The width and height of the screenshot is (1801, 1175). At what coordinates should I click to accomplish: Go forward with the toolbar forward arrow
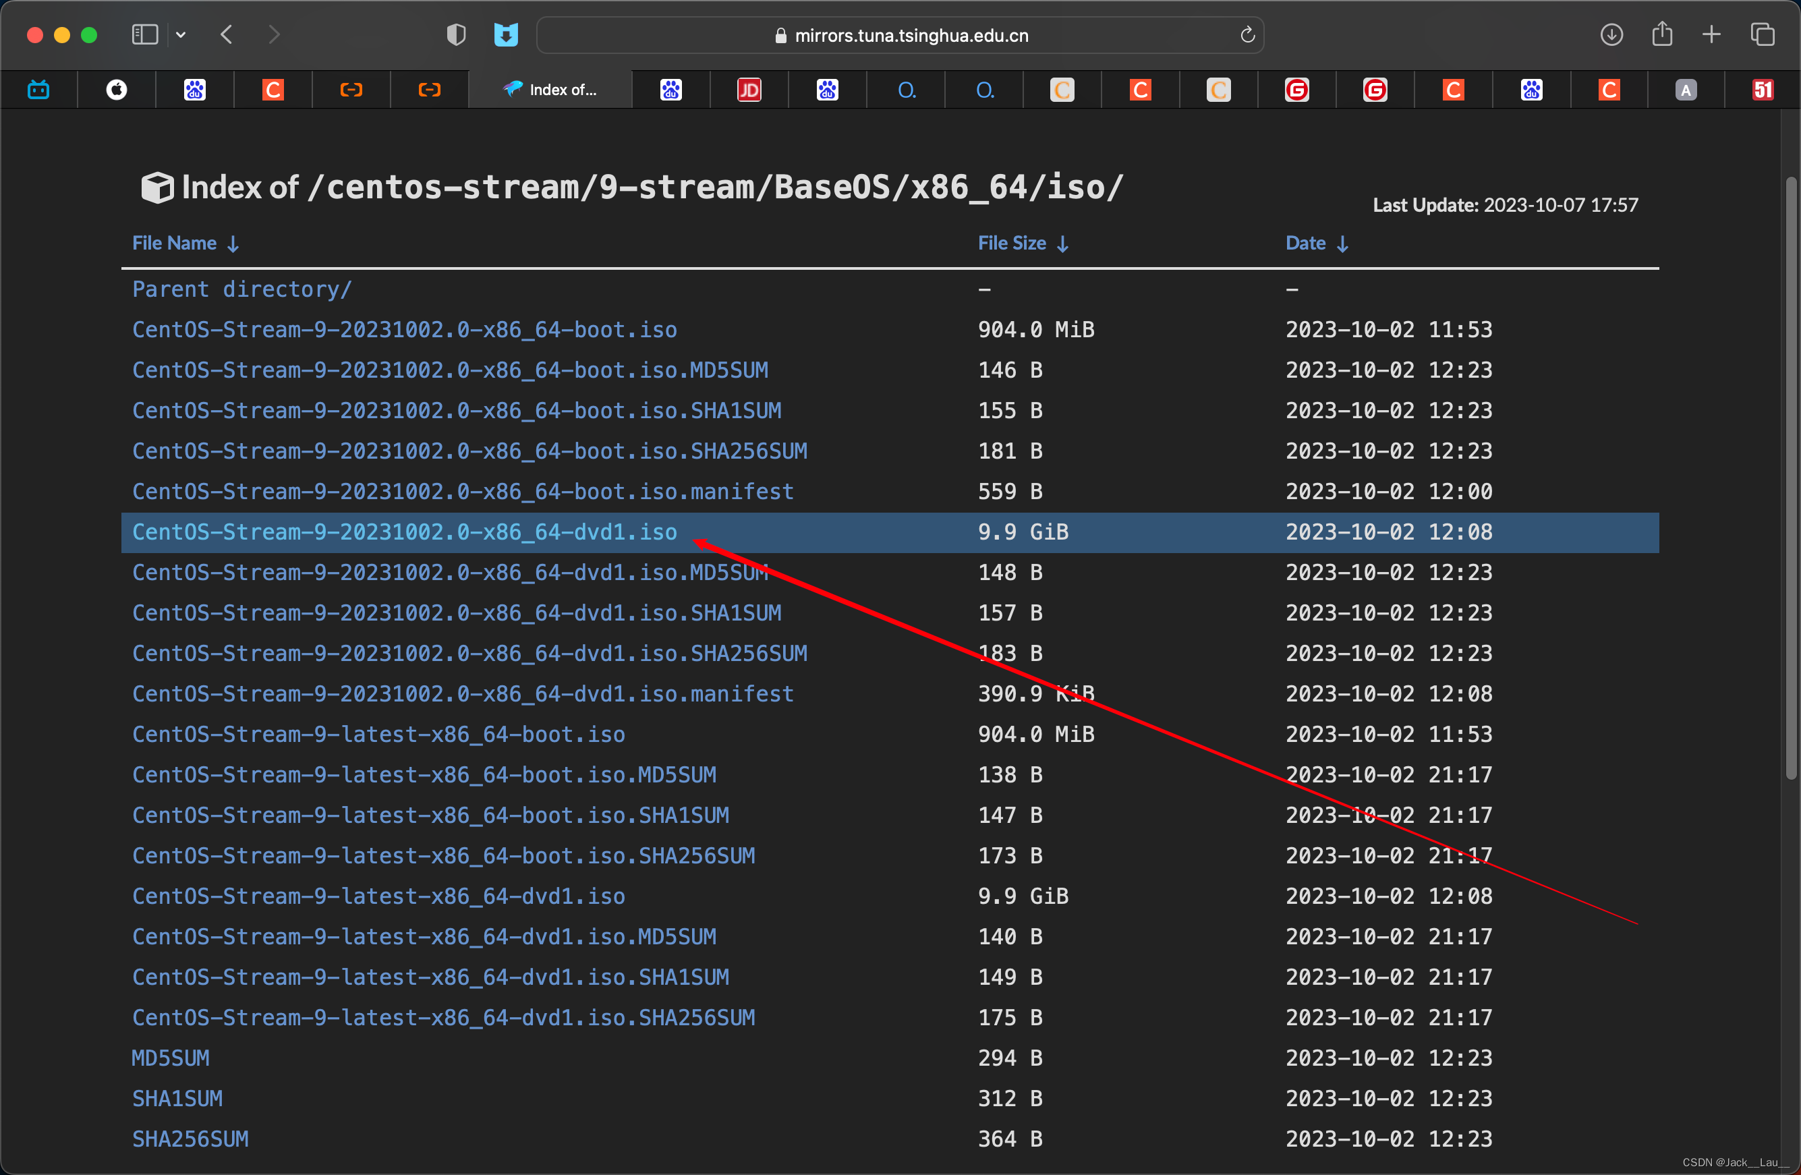(274, 35)
